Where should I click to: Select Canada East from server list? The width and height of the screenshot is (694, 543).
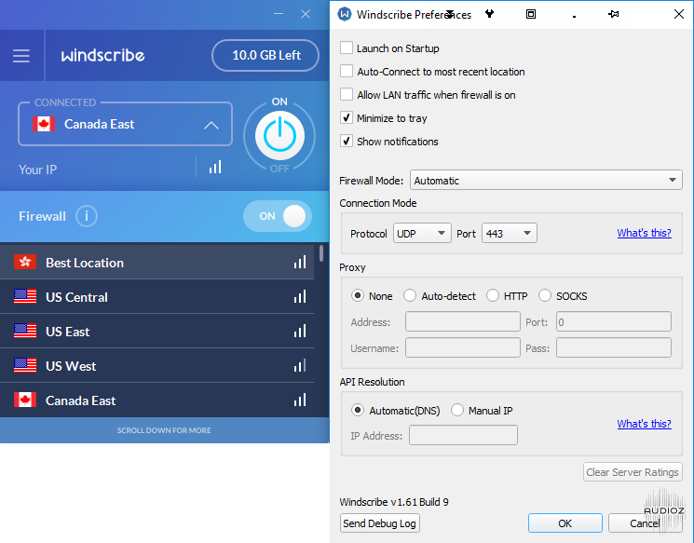[157, 400]
